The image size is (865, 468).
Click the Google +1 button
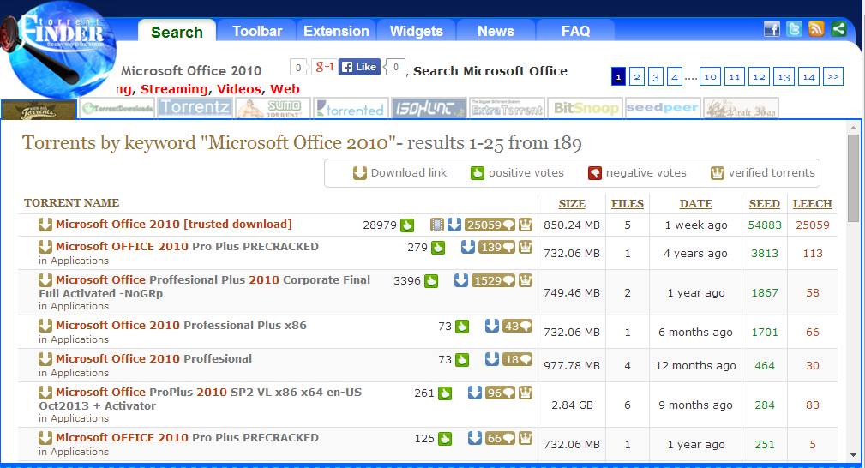click(324, 67)
